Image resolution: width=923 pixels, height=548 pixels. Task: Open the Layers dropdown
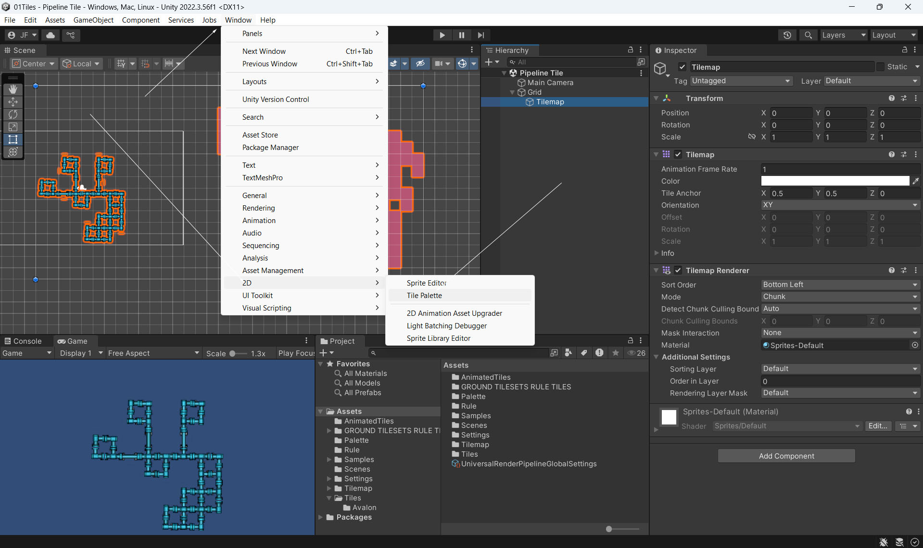coord(843,35)
